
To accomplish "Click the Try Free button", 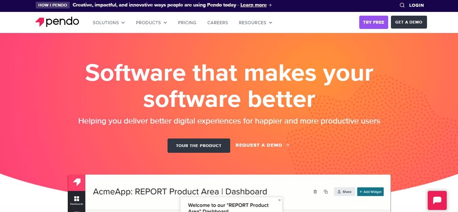I will coord(374,22).
